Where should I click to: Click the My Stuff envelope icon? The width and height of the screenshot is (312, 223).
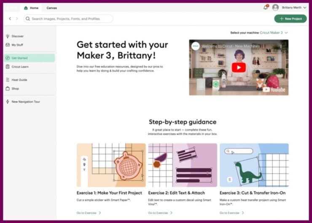[x=8, y=45]
